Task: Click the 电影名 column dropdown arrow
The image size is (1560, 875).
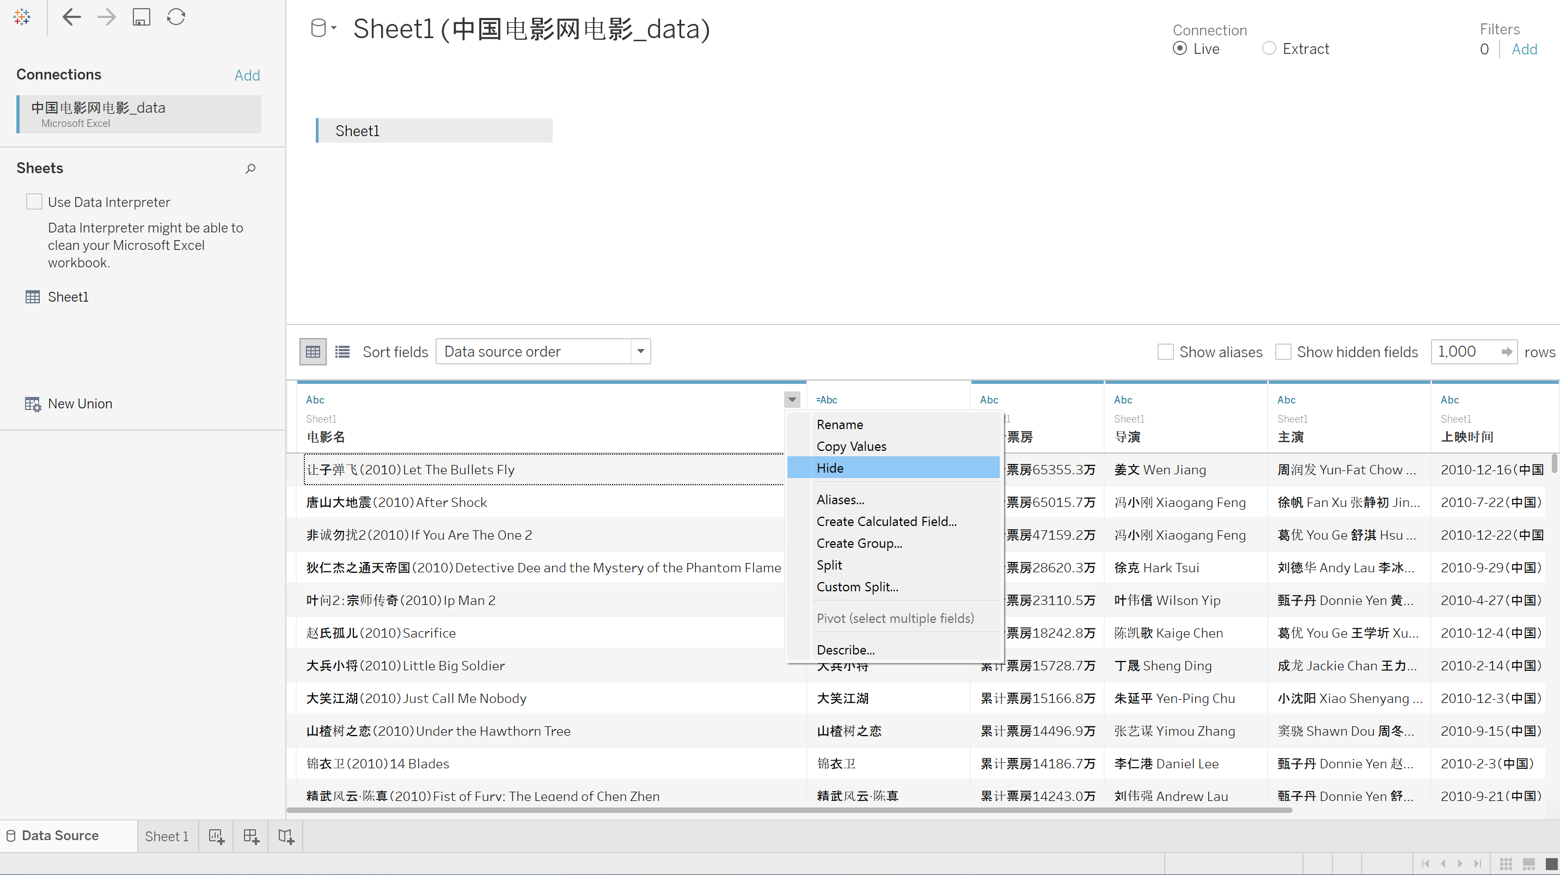Action: 792,400
